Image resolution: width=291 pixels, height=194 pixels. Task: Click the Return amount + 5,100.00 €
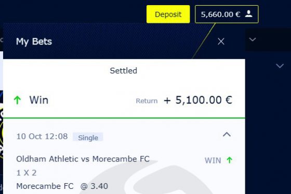coord(198,100)
